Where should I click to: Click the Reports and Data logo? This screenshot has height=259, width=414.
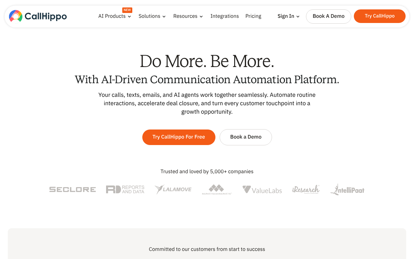tap(125, 189)
